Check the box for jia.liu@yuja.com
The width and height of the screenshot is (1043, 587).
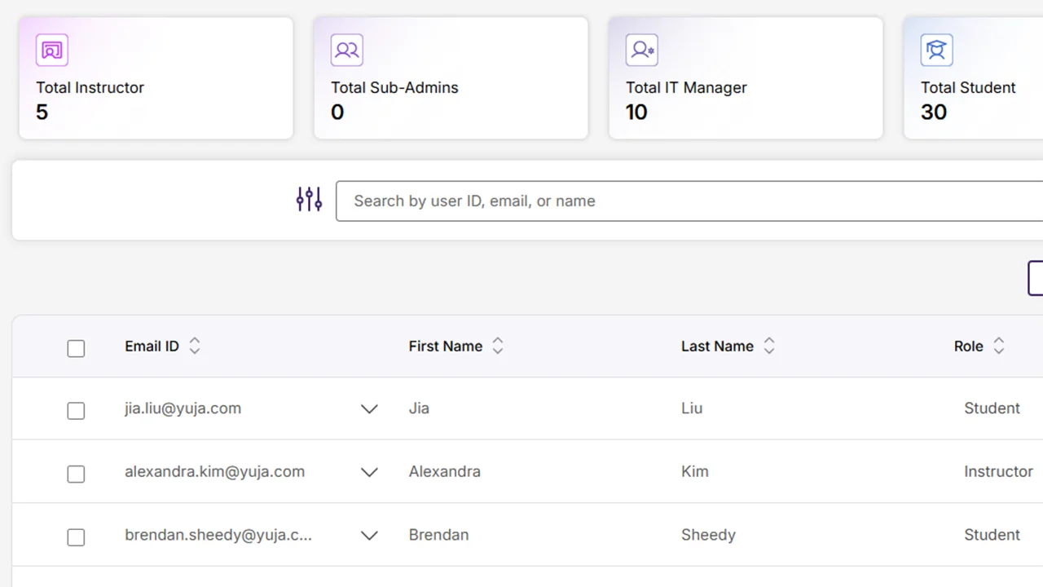[76, 411]
